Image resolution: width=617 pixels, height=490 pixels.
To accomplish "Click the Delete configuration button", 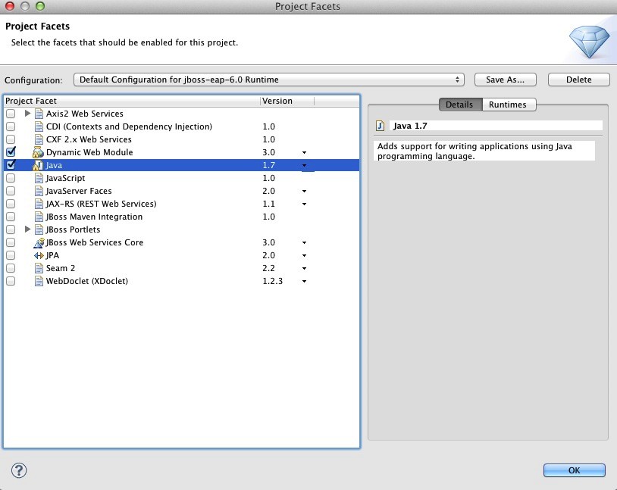I will pyautogui.click(x=579, y=80).
